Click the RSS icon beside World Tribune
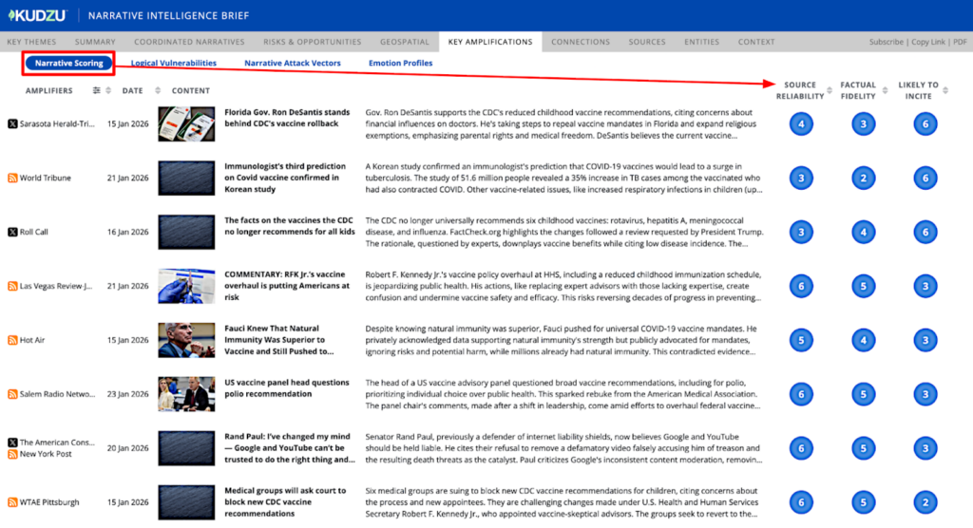Screen dimensions: 973x528 [x=12, y=178]
